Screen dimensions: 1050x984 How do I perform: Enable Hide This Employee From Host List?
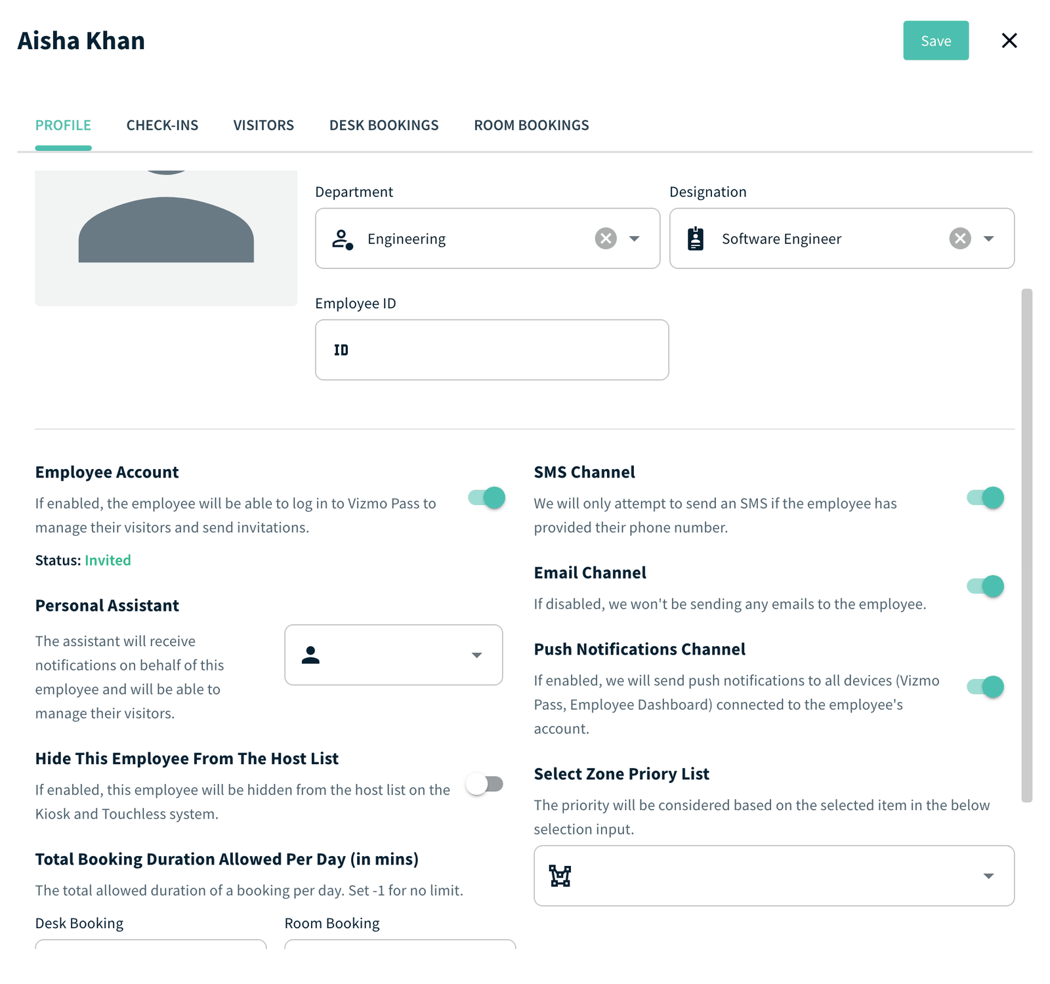tap(485, 784)
